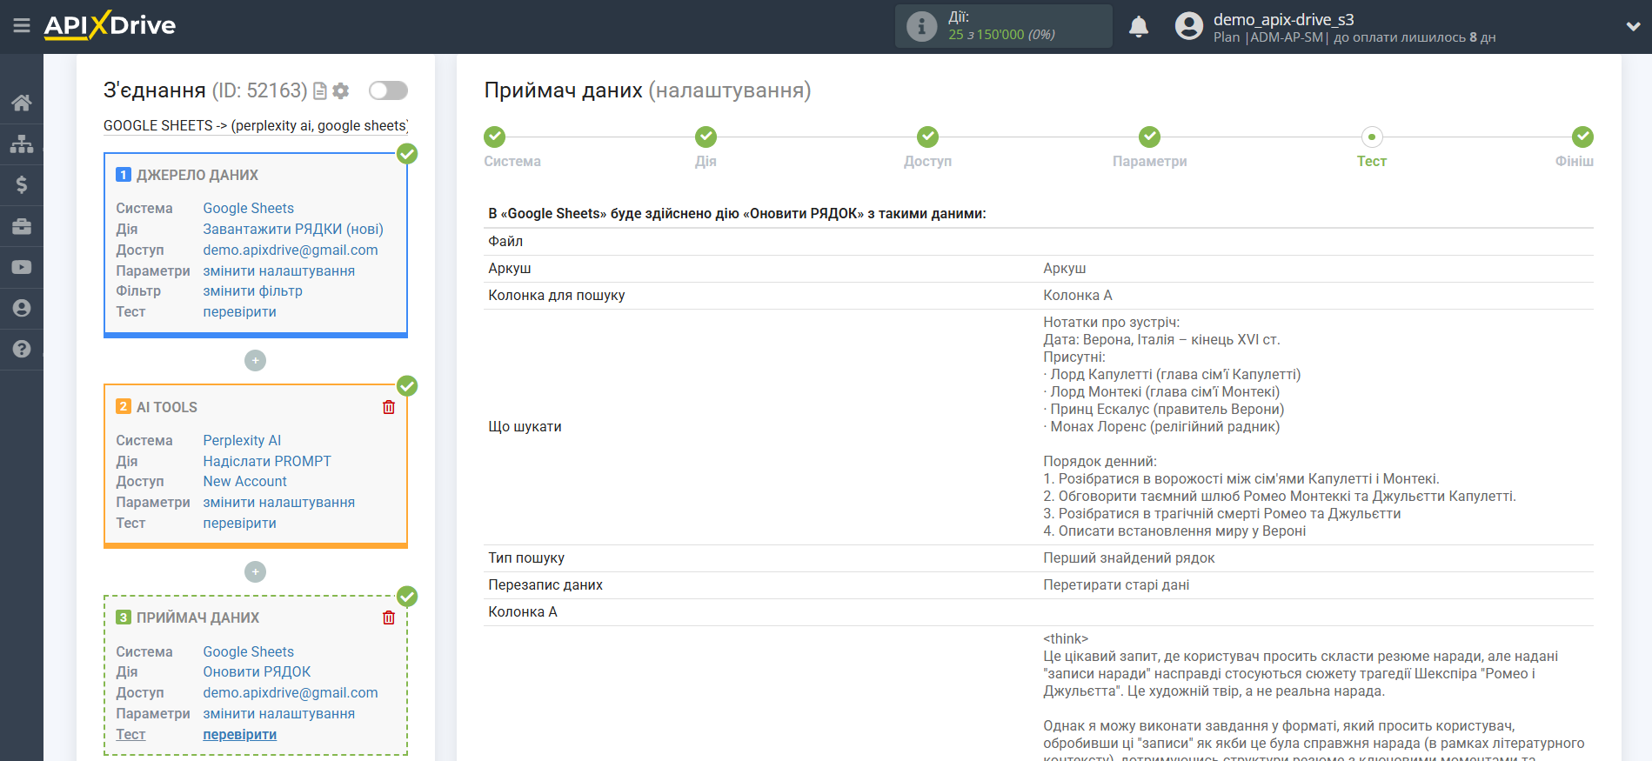Image resolution: width=1652 pixels, height=761 pixels.
Task: Click the 'Перезапис даних' row label
Action: 545,584
